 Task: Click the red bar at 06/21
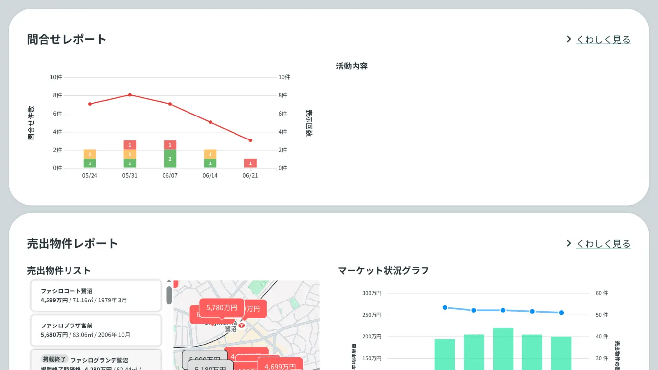tap(250, 163)
